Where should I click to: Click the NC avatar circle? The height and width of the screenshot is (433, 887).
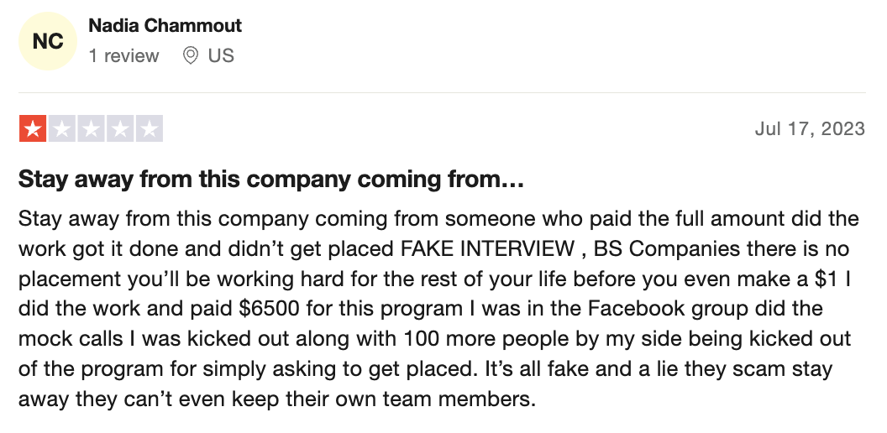(48, 41)
